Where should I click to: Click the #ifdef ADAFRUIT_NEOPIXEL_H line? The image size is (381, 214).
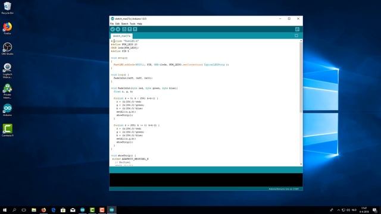(x=130, y=159)
